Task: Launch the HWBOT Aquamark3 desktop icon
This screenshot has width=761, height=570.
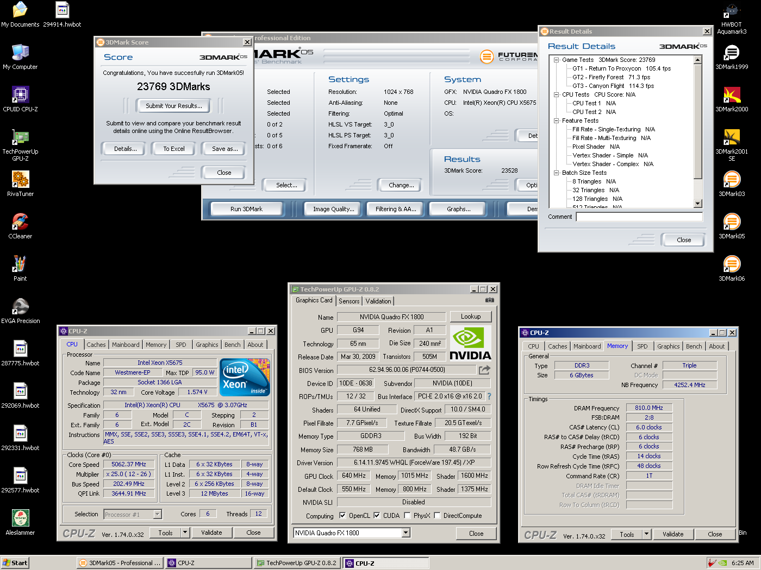Action: click(732, 18)
